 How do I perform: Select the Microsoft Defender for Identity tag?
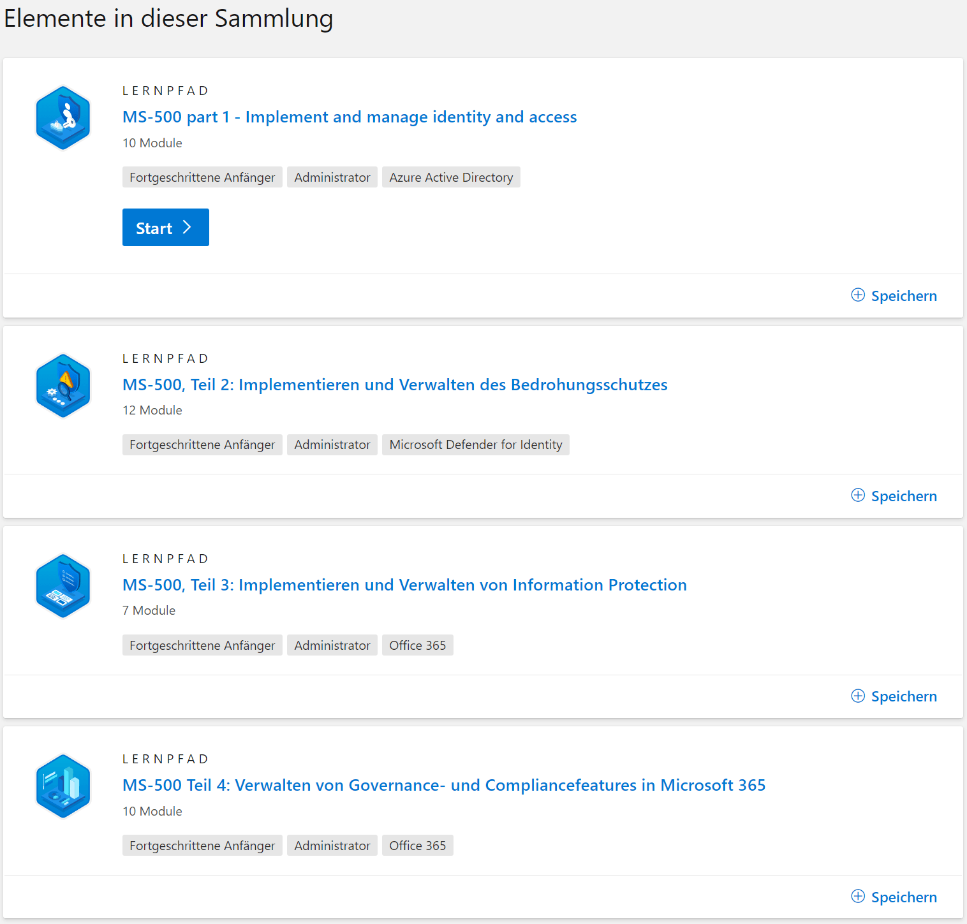click(475, 444)
